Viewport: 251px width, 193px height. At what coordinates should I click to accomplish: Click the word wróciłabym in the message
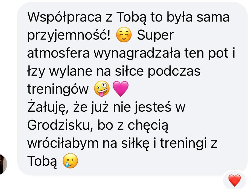point(63,143)
